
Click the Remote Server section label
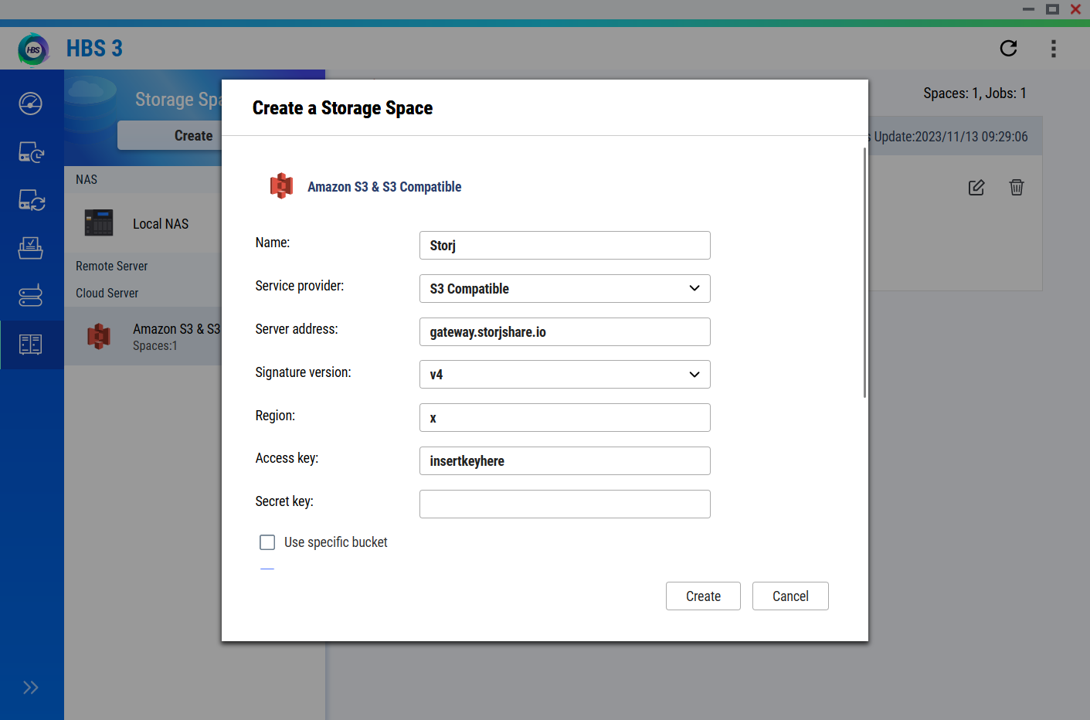click(111, 266)
